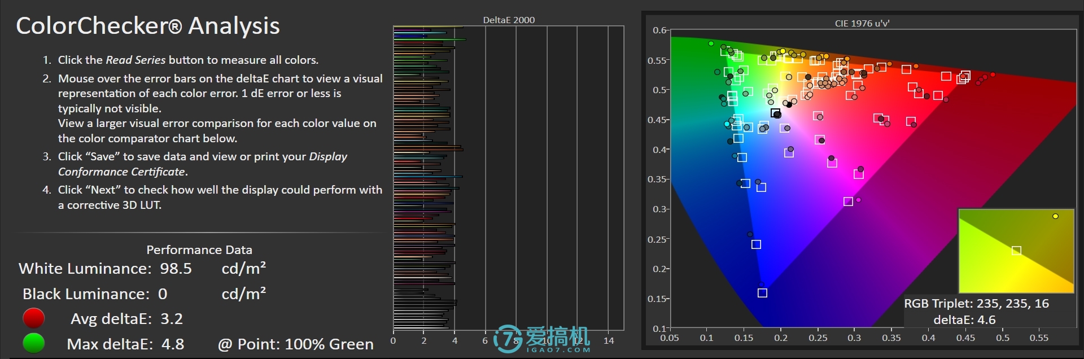Image resolution: width=1084 pixels, height=359 pixels.
Task: Click the 'Performance Data' heading
Action: tap(199, 249)
